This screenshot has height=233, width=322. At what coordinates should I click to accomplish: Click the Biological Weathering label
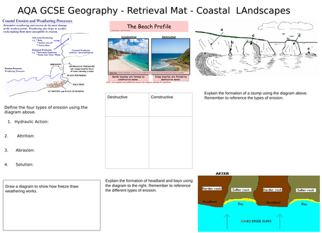tap(42, 50)
